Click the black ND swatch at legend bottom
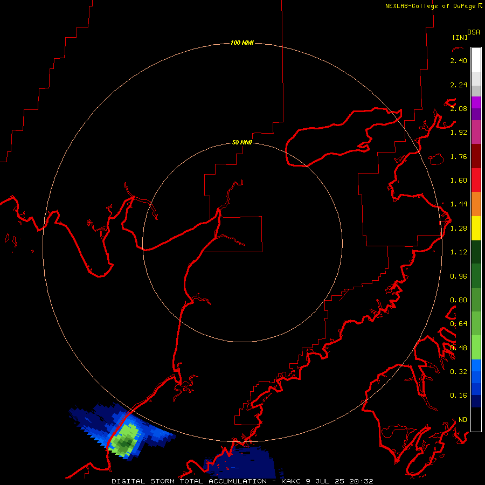Image resolution: width=485 pixels, height=485 pixels. 476,419
